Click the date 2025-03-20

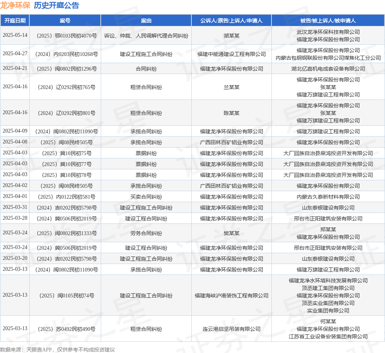(x=15, y=259)
